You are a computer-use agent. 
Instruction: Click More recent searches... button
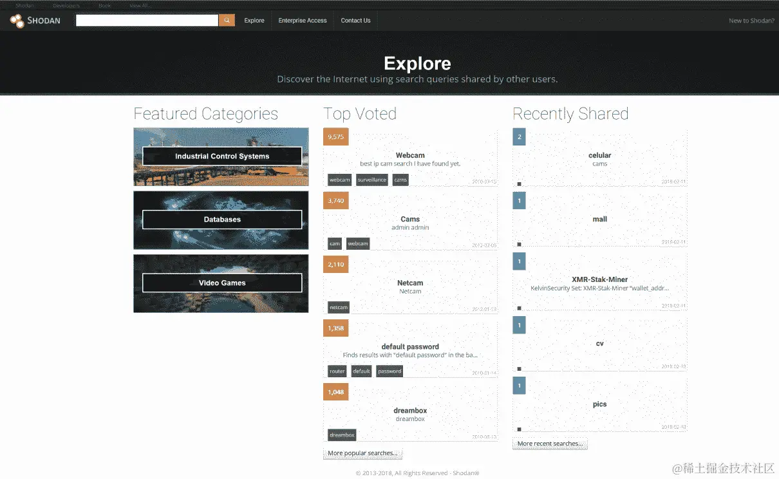coord(550,444)
